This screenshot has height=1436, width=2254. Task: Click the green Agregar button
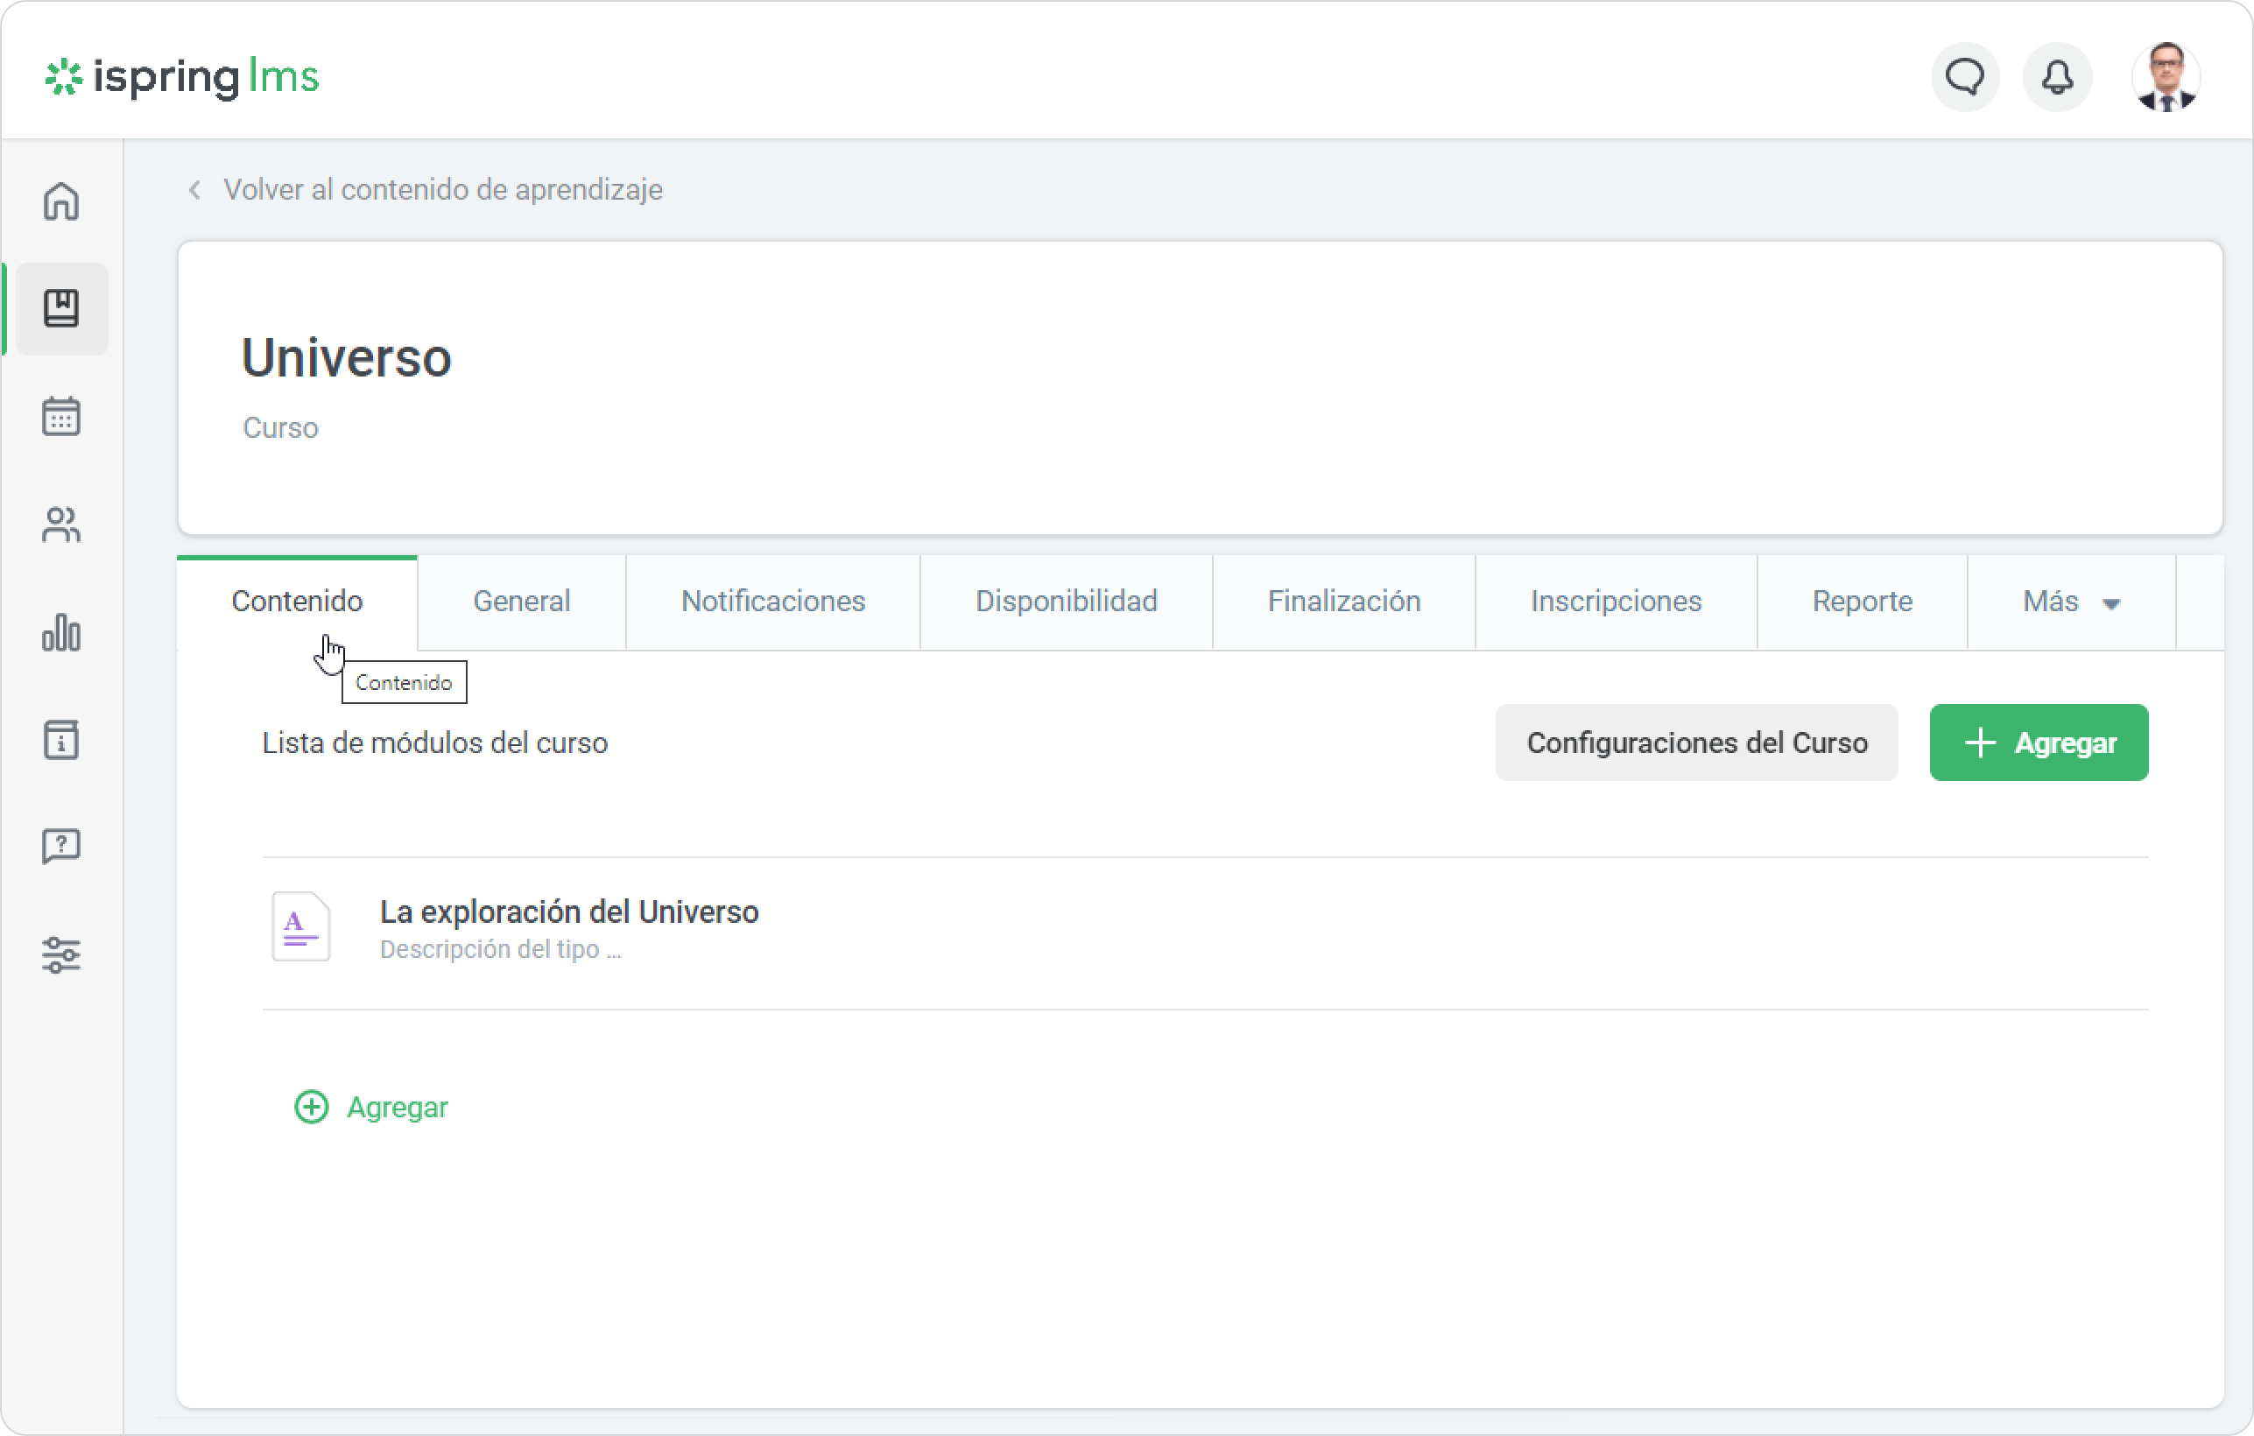[x=2039, y=743]
